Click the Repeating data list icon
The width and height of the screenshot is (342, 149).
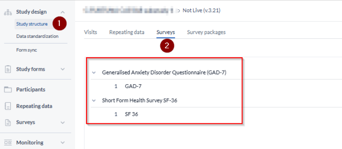8,106
